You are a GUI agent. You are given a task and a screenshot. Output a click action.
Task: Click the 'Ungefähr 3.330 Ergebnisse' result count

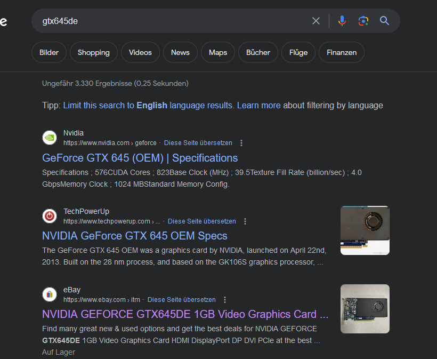tap(115, 83)
